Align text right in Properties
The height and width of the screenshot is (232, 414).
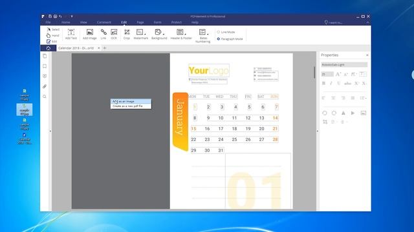point(343,98)
